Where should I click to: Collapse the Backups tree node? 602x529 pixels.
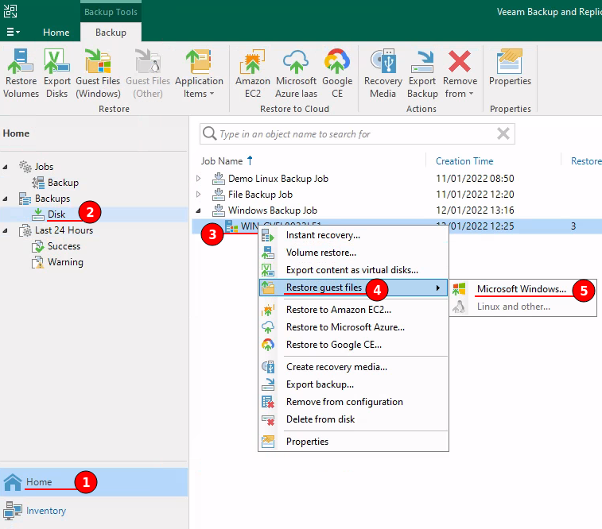click(6, 199)
